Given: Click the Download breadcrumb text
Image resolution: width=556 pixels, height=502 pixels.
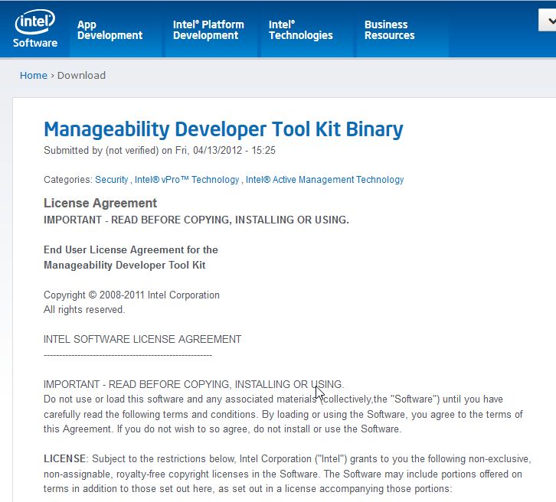Looking at the screenshot, I should (x=81, y=76).
